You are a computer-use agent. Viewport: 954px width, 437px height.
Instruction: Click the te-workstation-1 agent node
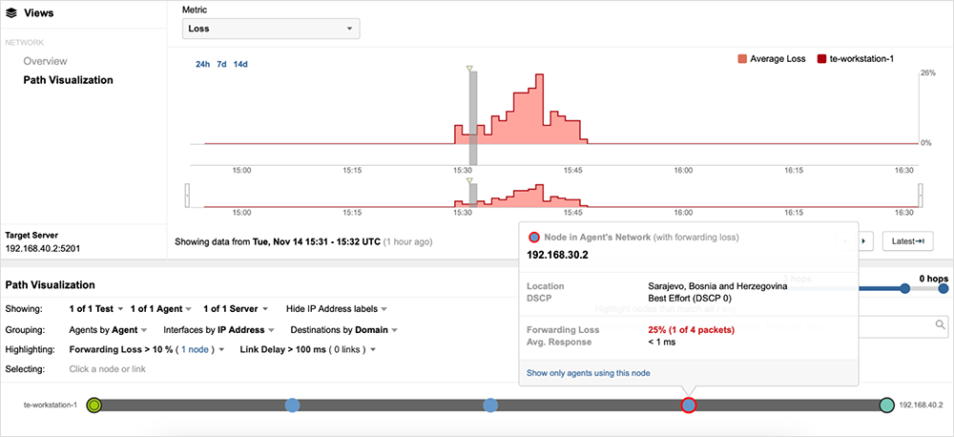coord(93,406)
